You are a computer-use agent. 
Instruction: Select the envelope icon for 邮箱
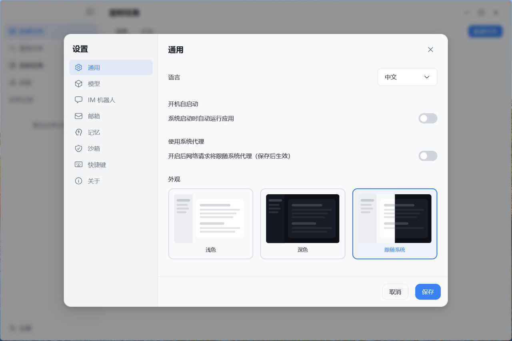point(78,116)
